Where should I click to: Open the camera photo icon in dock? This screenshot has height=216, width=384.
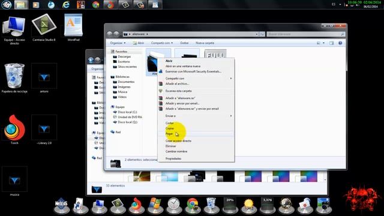(323, 205)
